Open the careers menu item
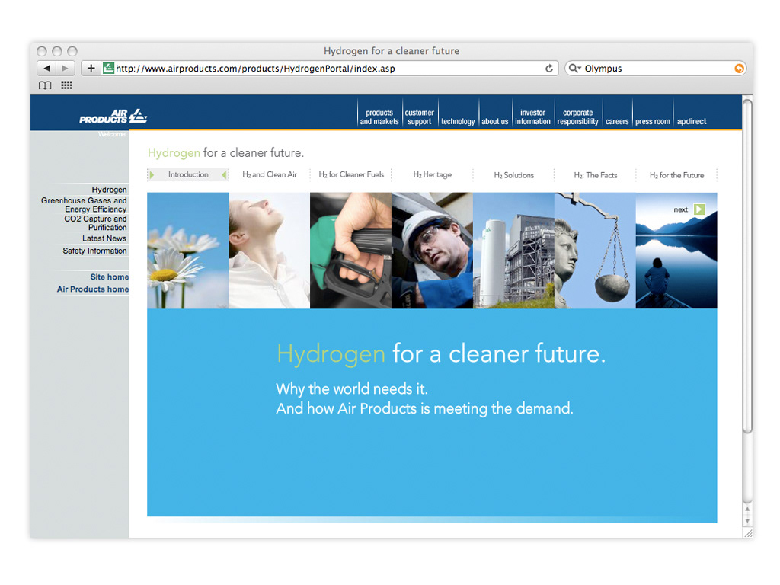 click(617, 121)
